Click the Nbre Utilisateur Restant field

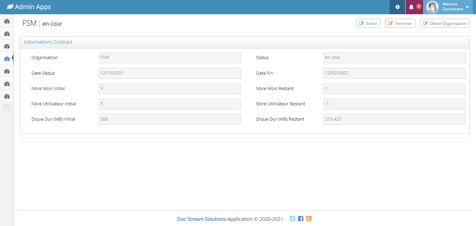point(394,104)
